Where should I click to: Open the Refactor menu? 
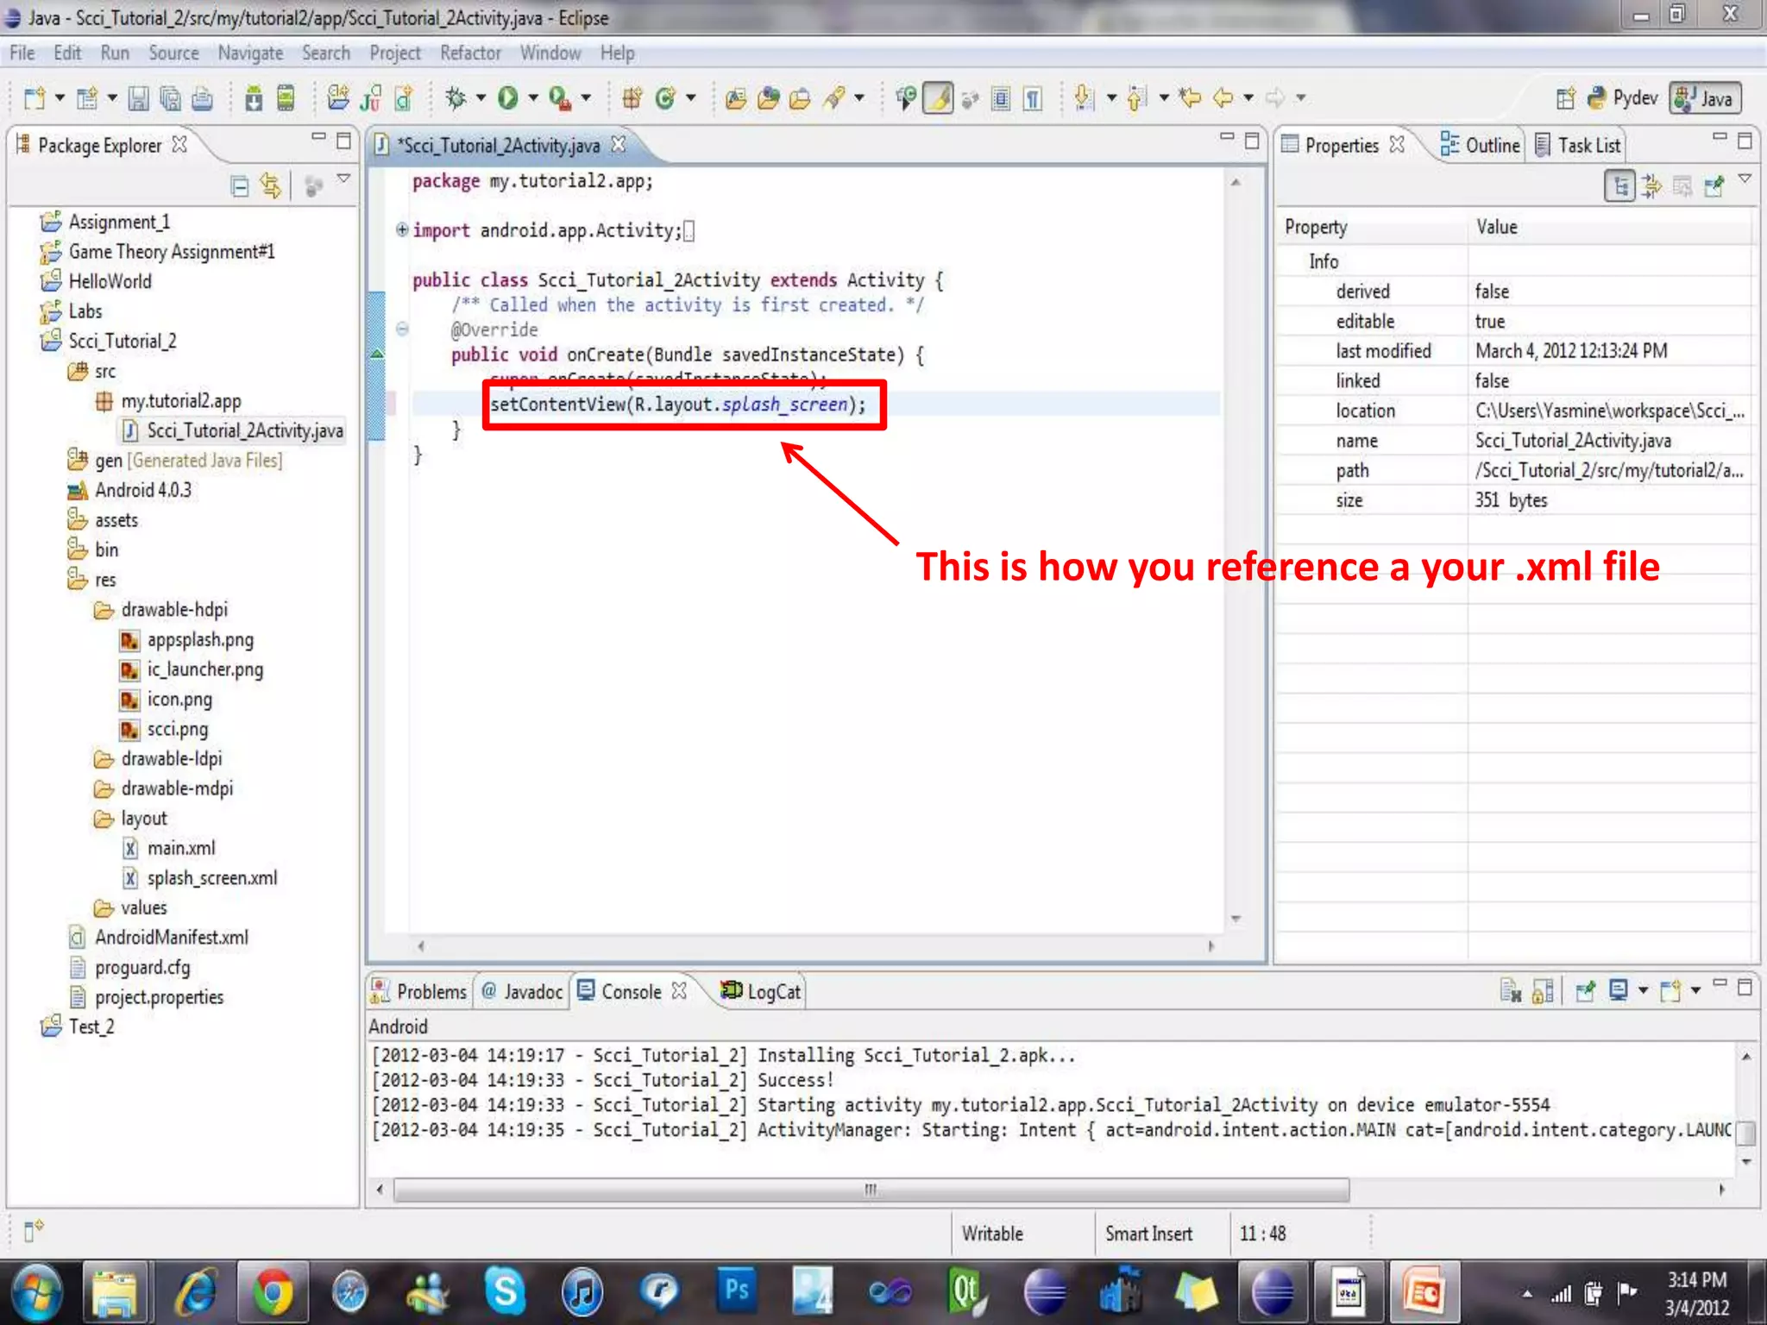[470, 53]
